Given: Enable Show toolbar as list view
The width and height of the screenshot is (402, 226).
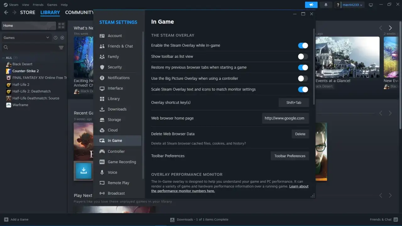Looking at the screenshot, I should pyautogui.click(x=303, y=56).
